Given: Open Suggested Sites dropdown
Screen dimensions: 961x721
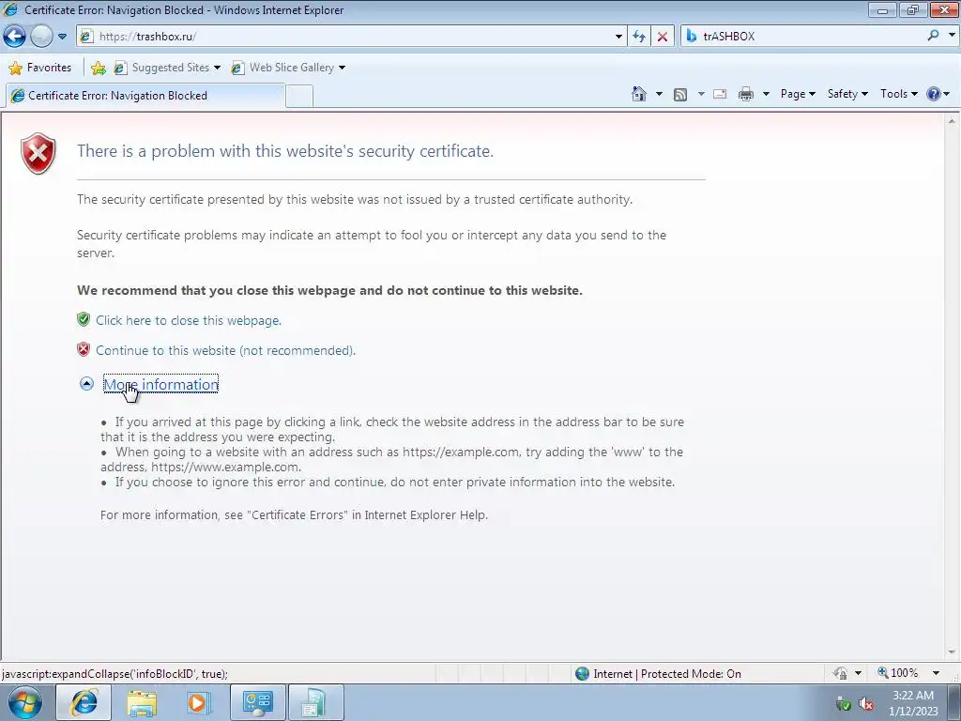Looking at the screenshot, I should (x=167, y=68).
